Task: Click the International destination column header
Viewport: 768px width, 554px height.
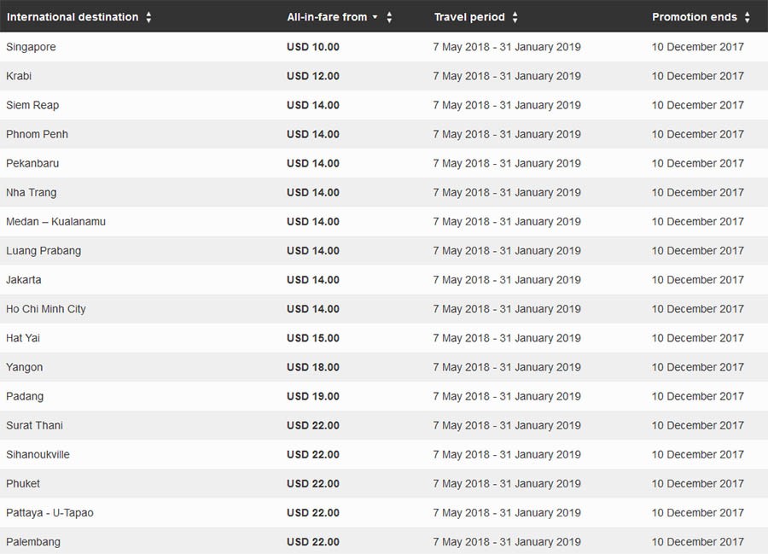Action: pos(73,17)
